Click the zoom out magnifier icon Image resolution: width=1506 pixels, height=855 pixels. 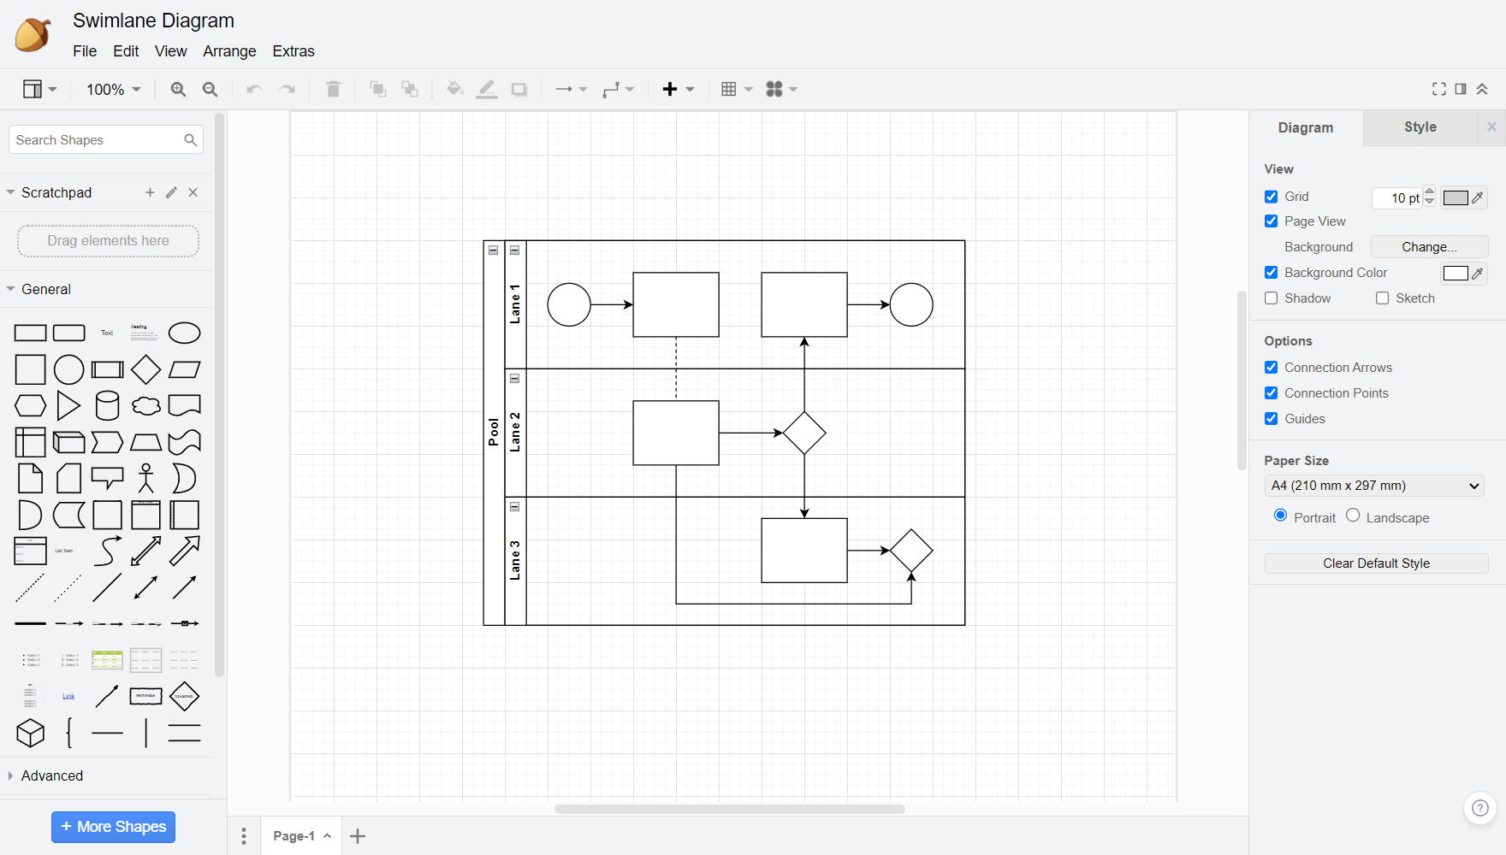coord(210,90)
